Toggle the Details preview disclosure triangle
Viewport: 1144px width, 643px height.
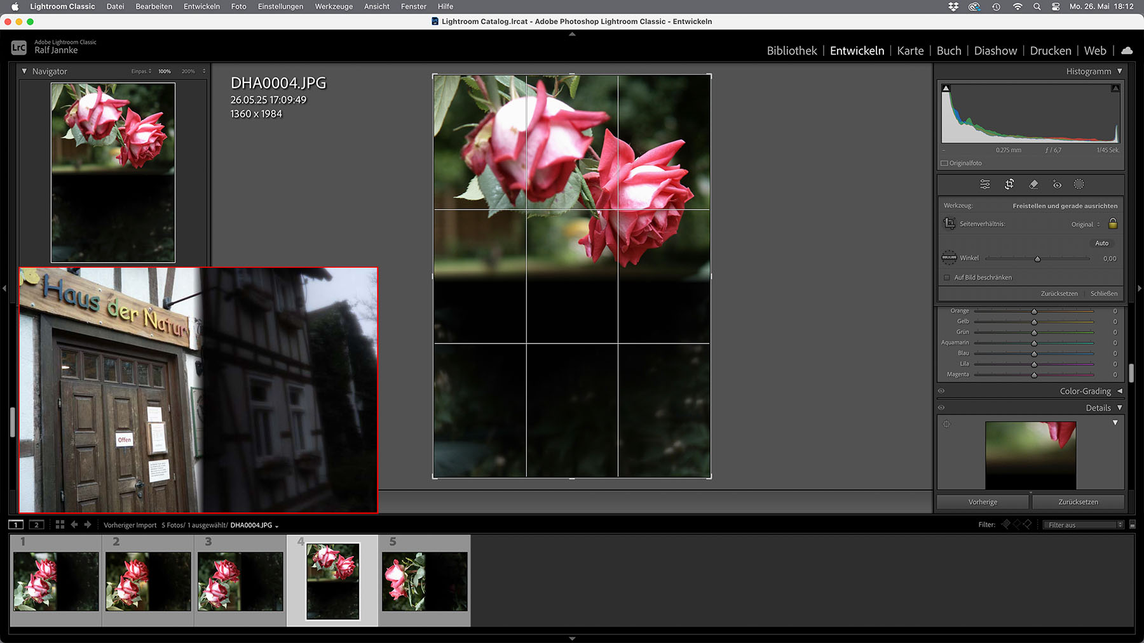(x=1115, y=423)
